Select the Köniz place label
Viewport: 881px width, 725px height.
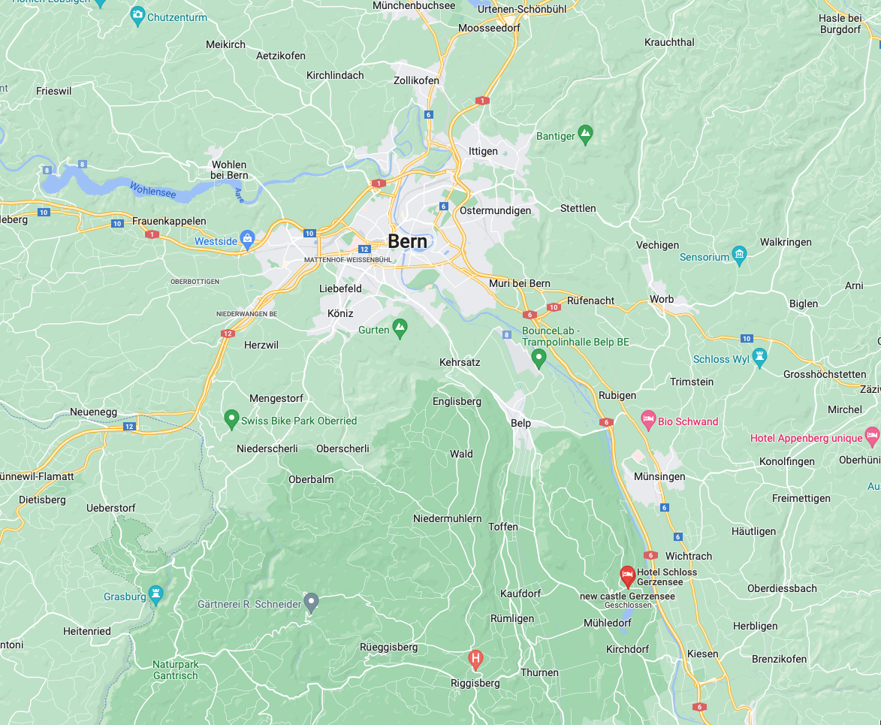(x=340, y=313)
